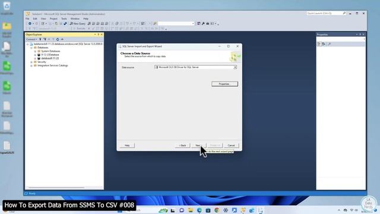Click the Properties... button in wizard
The image size is (380, 214).
point(224,84)
